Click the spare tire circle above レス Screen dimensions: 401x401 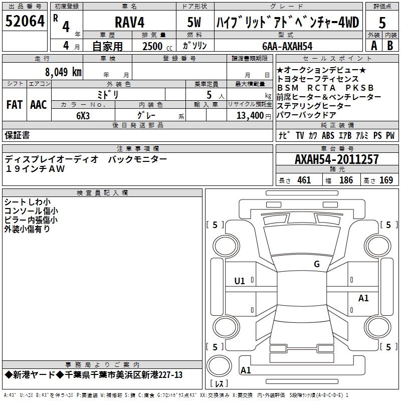tap(219, 365)
